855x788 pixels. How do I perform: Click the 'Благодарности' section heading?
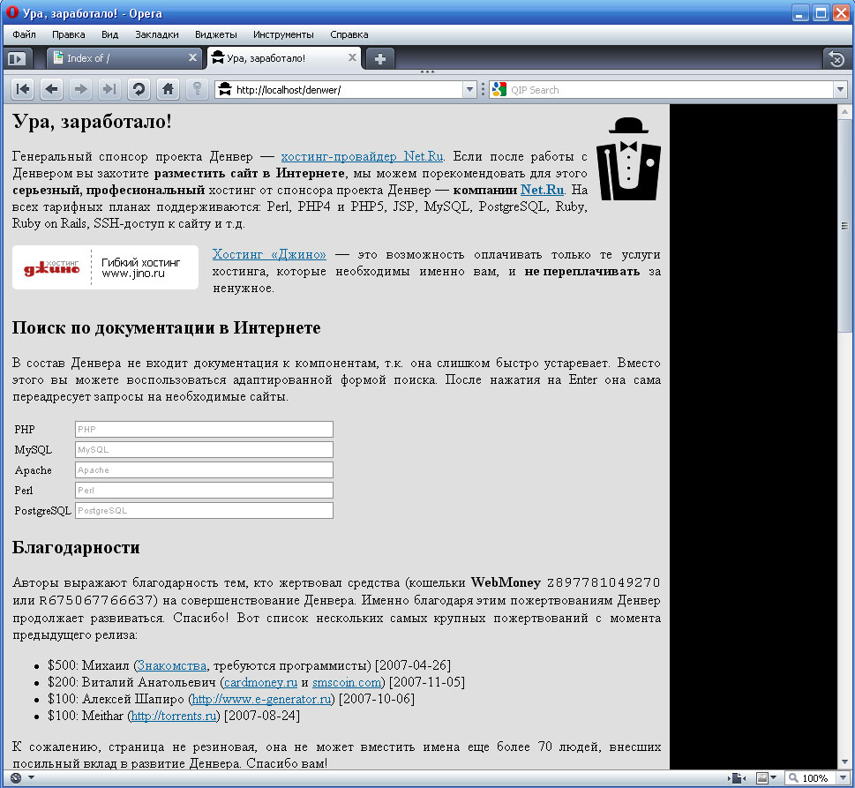(76, 547)
